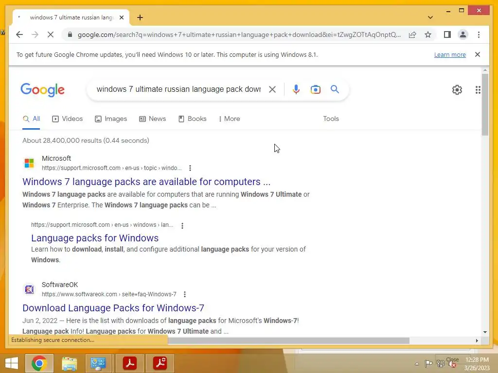Viewport: 498px width, 373px height.
Task: Expand the More search categories
Action: point(230,119)
